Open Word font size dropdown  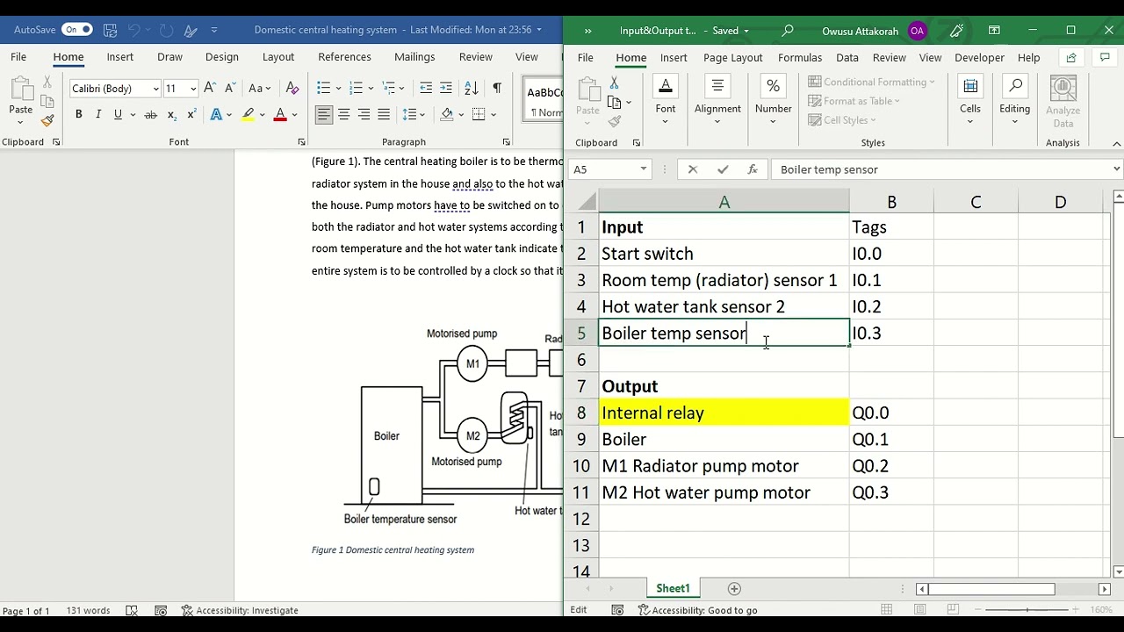point(193,89)
